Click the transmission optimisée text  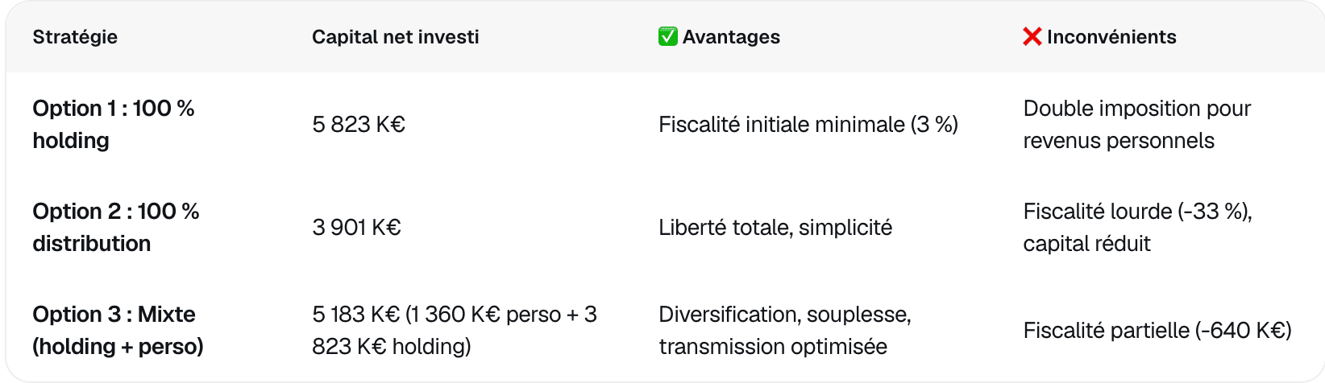click(772, 347)
